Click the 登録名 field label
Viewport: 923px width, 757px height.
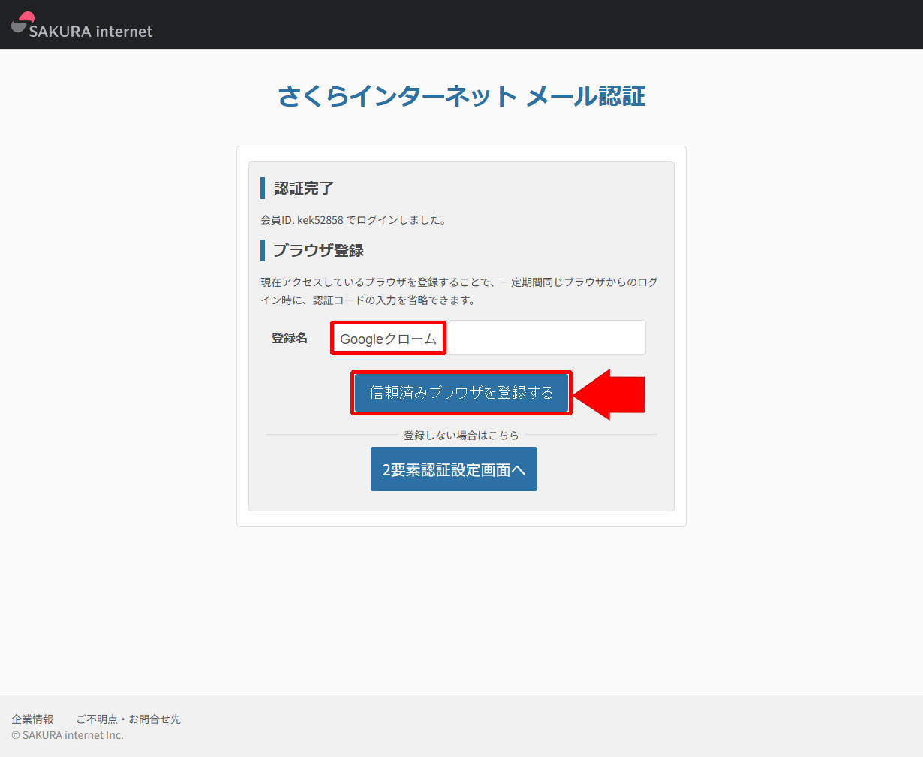289,338
